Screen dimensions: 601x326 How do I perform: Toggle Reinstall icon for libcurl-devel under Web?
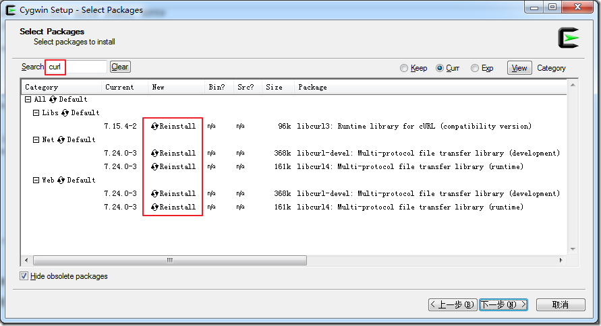click(x=154, y=193)
